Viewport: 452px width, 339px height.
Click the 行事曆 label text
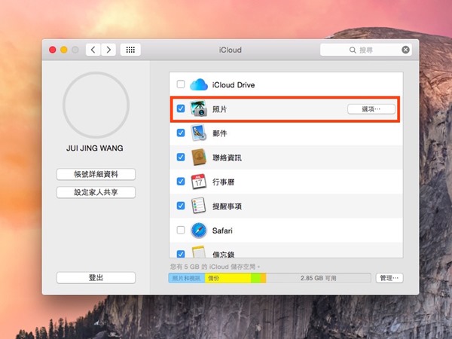pos(224,182)
